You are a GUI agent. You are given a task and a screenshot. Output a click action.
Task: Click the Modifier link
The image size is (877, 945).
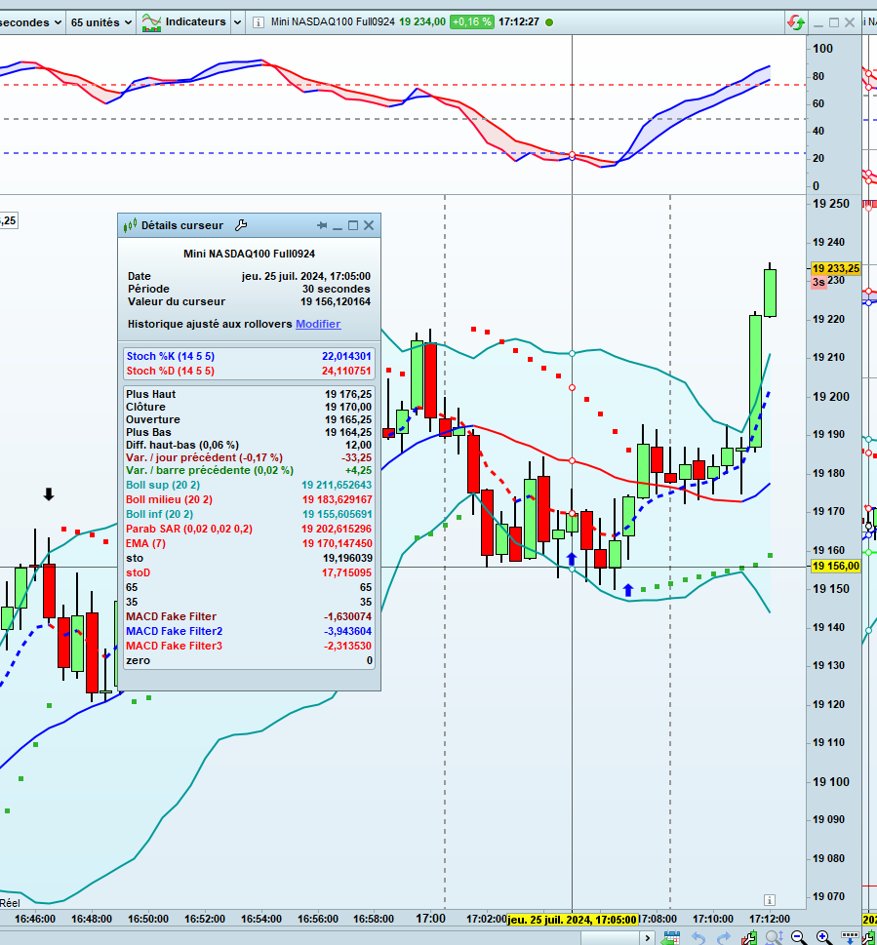318,324
